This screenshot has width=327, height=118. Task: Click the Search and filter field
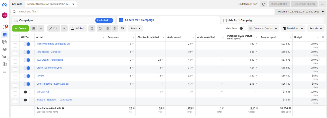(143, 12)
